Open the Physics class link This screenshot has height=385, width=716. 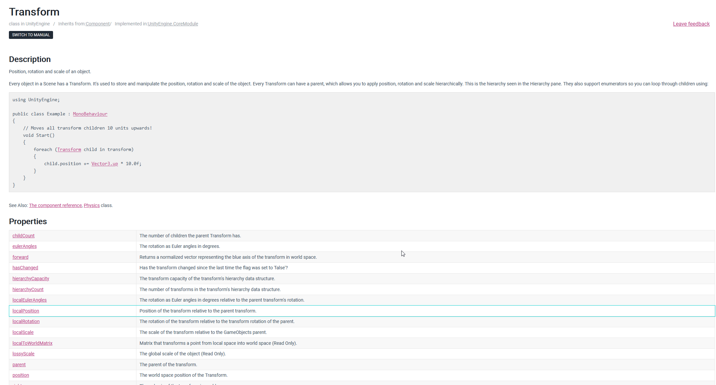(92, 205)
